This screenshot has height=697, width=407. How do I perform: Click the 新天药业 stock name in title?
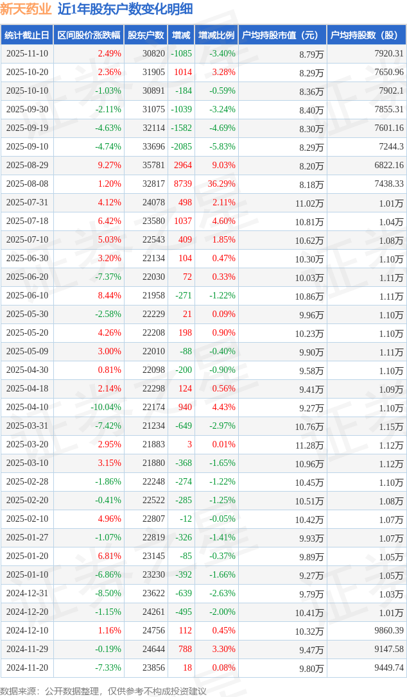26,10
